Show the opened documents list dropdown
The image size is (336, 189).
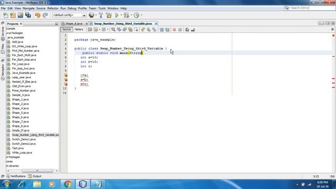(328, 23)
